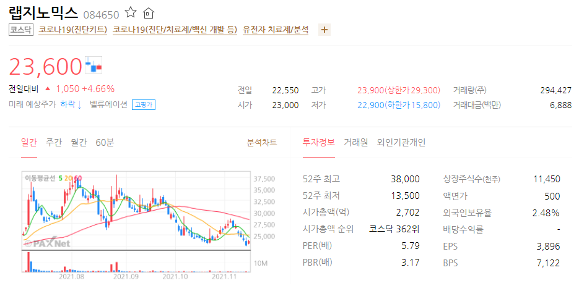Click the opening price 23,000
The height and width of the screenshot is (291, 579).
[x=285, y=106]
